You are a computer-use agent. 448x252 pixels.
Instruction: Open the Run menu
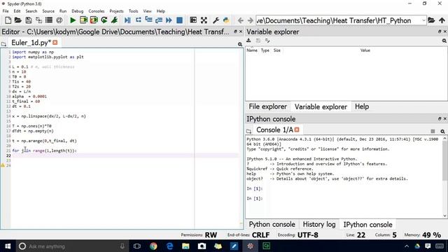pos(63,11)
